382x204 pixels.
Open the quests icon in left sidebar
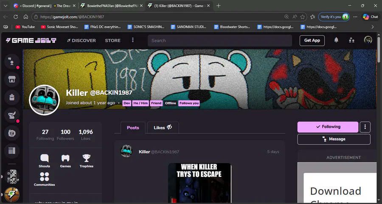click(x=12, y=115)
